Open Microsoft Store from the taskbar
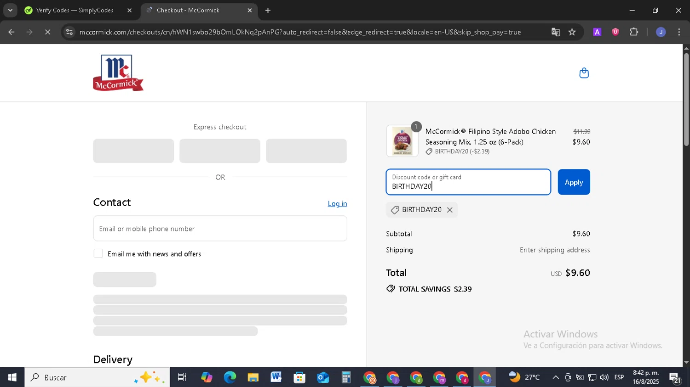690x387 pixels. tap(299, 377)
